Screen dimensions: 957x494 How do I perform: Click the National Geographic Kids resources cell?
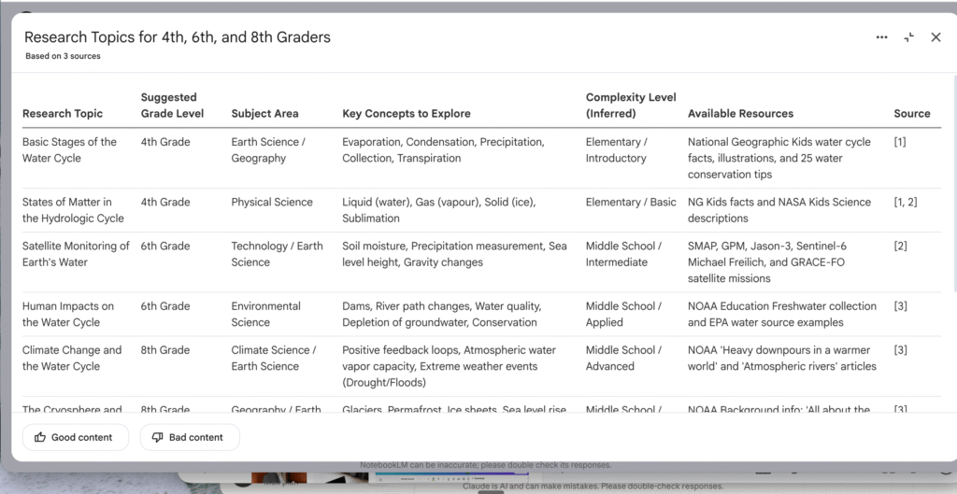point(779,158)
